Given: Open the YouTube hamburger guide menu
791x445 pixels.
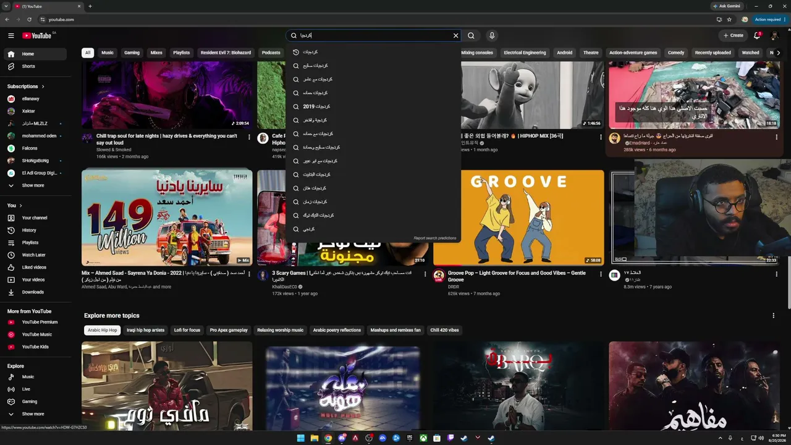Looking at the screenshot, I should pyautogui.click(x=11, y=36).
